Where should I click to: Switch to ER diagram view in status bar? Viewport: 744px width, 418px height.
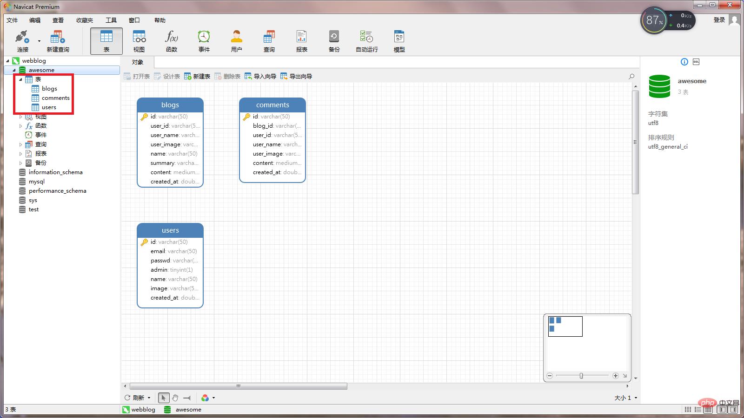pyautogui.click(x=708, y=410)
